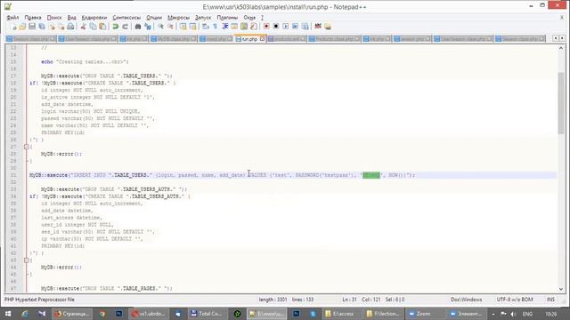The image size is (570, 320).
Task: Show the Function List panel icon
Action: coord(253,27)
